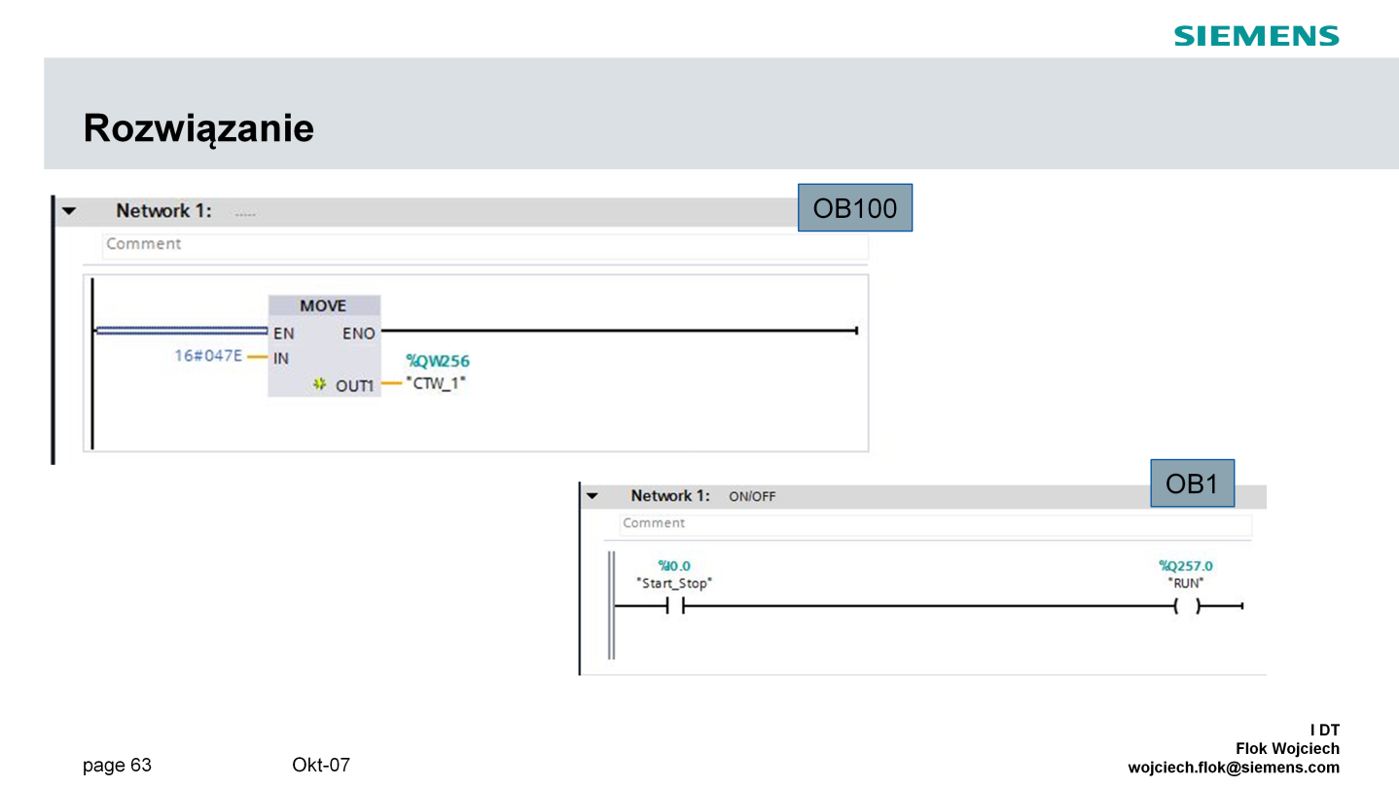Select the ENO output of MOVE block

pos(358,333)
